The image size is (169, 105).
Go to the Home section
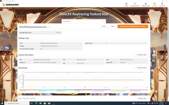point(126,4)
